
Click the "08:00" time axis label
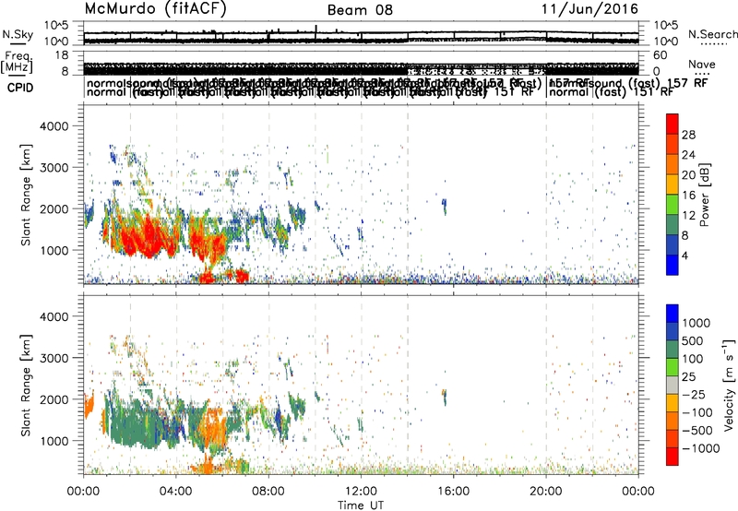pyautogui.click(x=268, y=492)
